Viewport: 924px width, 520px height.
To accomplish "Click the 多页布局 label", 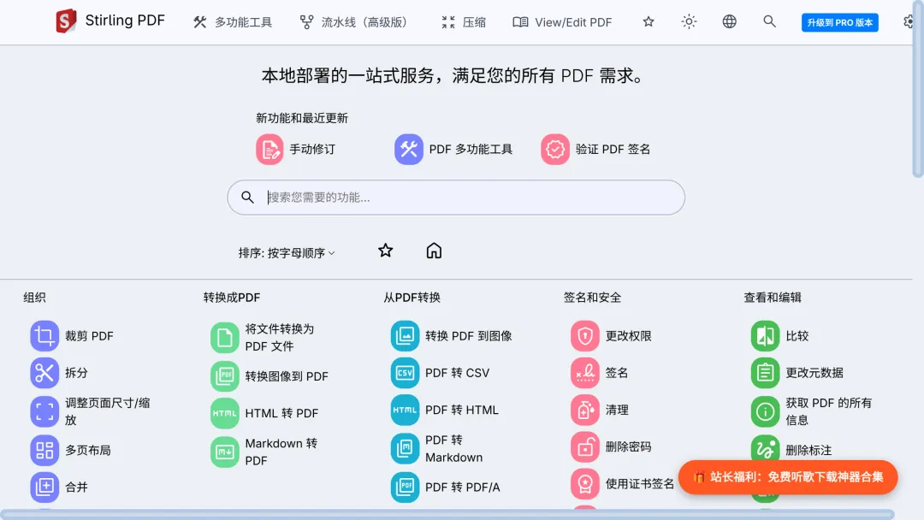I will [88, 450].
